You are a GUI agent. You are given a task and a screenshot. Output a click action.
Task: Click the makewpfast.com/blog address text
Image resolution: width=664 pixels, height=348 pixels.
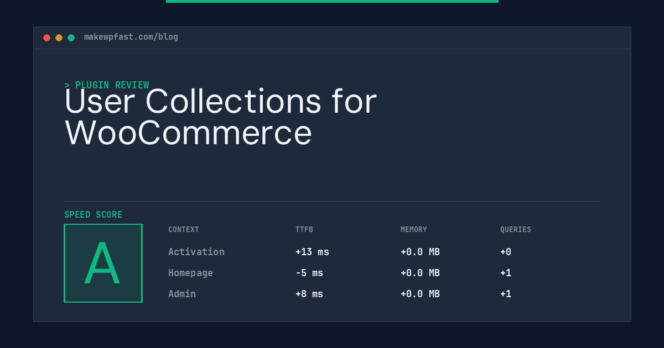[131, 37]
